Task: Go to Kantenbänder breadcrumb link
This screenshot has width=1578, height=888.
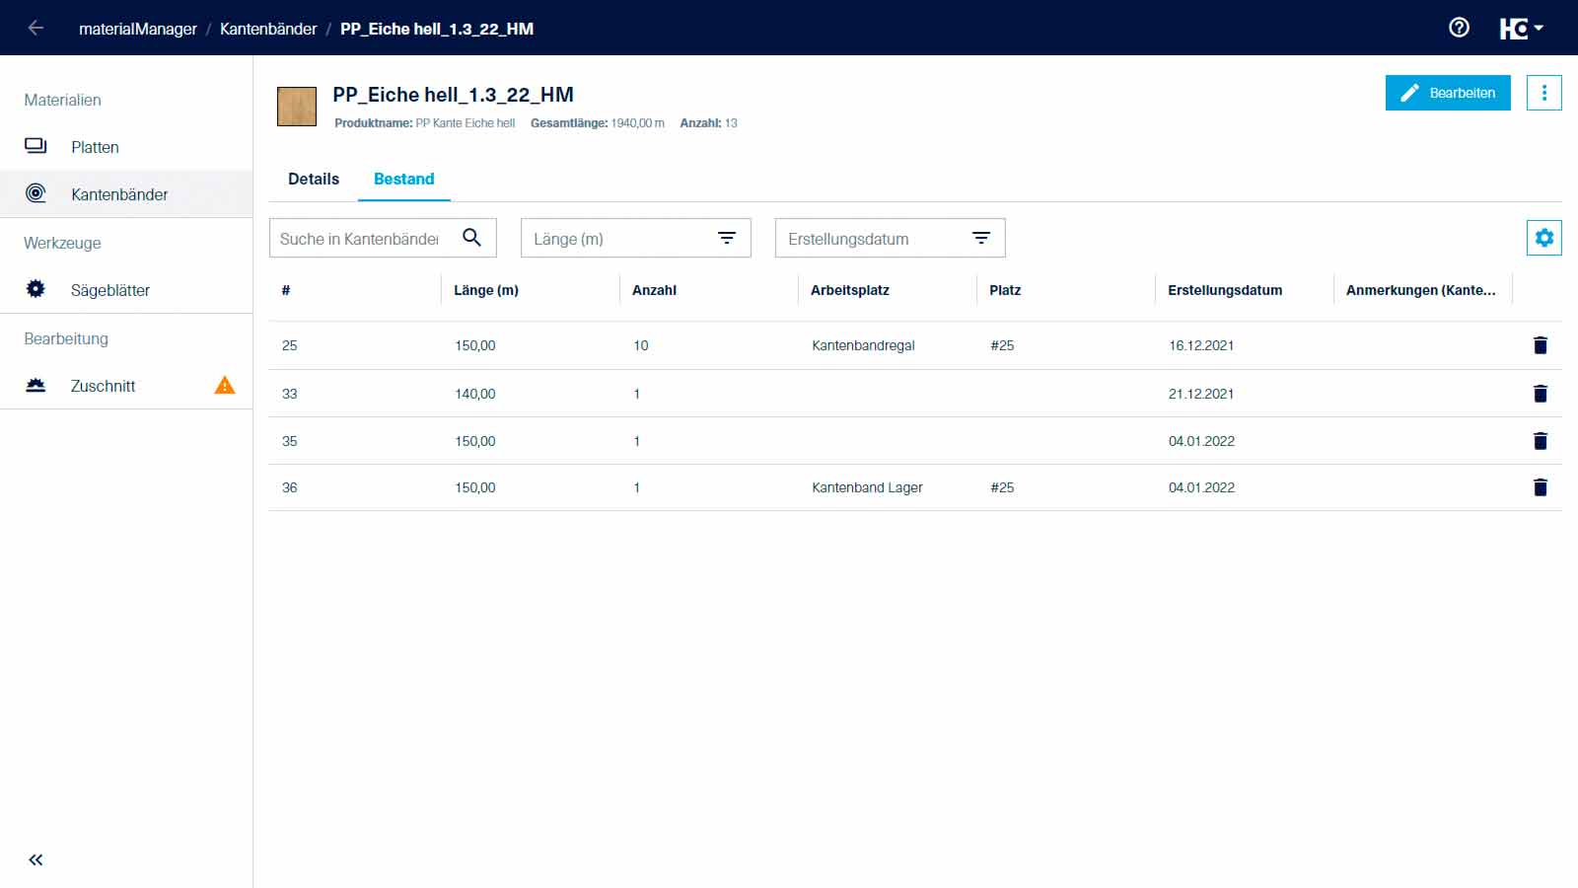Action: (268, 29)
